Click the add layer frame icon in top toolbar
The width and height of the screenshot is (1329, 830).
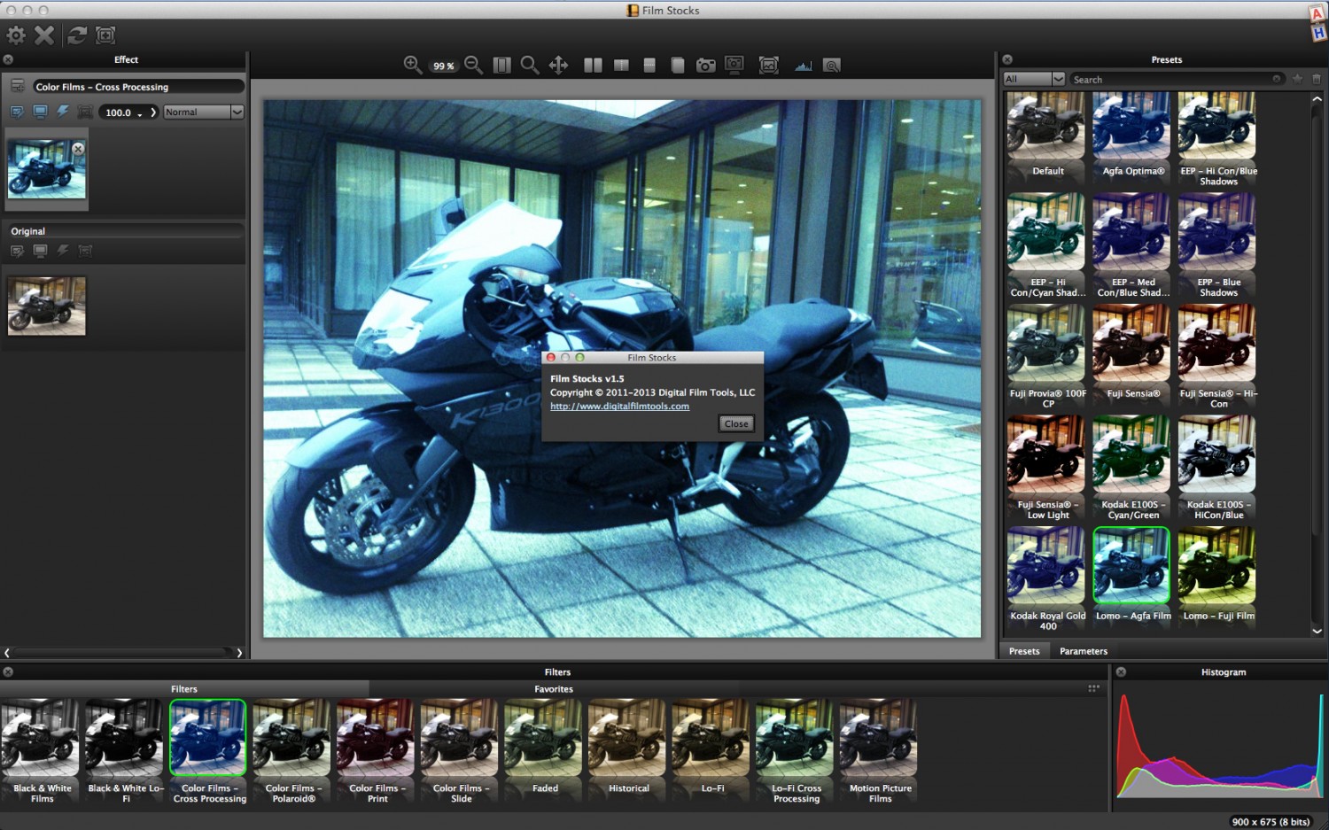[x=105, y=35]
